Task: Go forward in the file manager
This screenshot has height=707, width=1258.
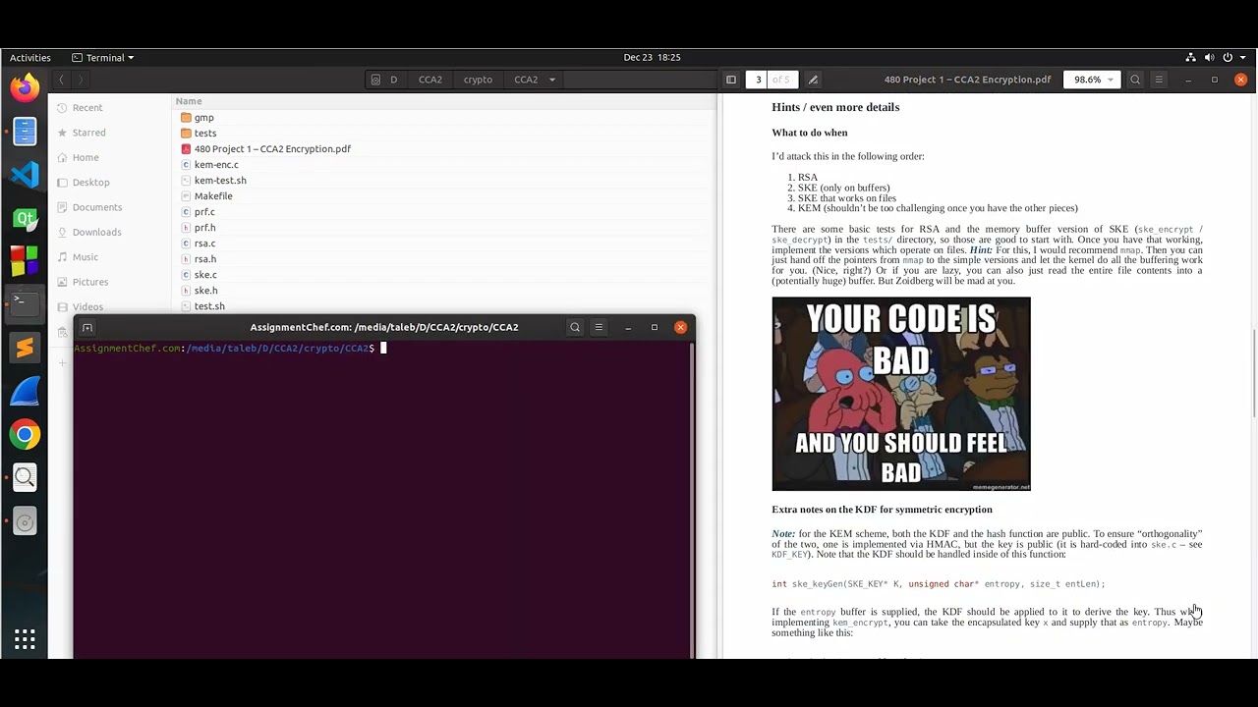Action: pos(81,80)
